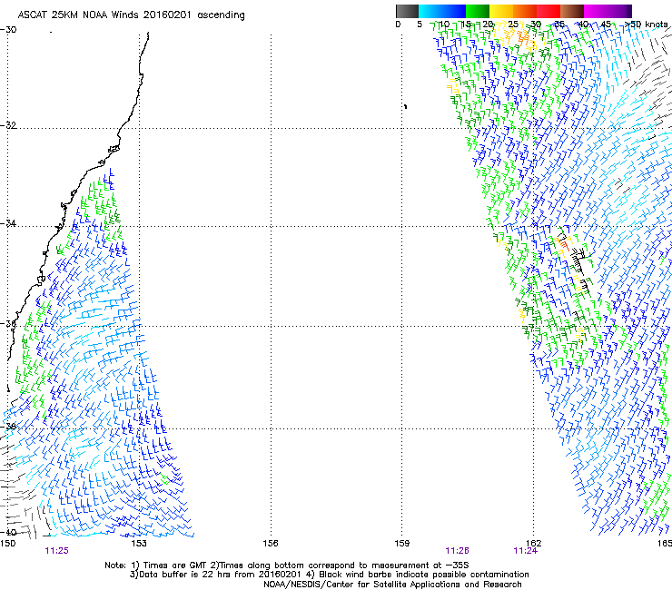This screenshot has height=590, width=672.
Task: Click the cyan-blue 5-15 knots legend band
Action: point(442,11)
